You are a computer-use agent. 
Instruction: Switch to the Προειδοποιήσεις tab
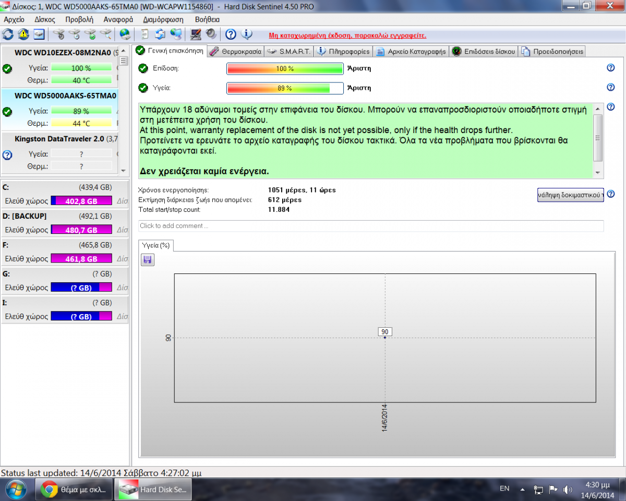click(x=552, y=51)
